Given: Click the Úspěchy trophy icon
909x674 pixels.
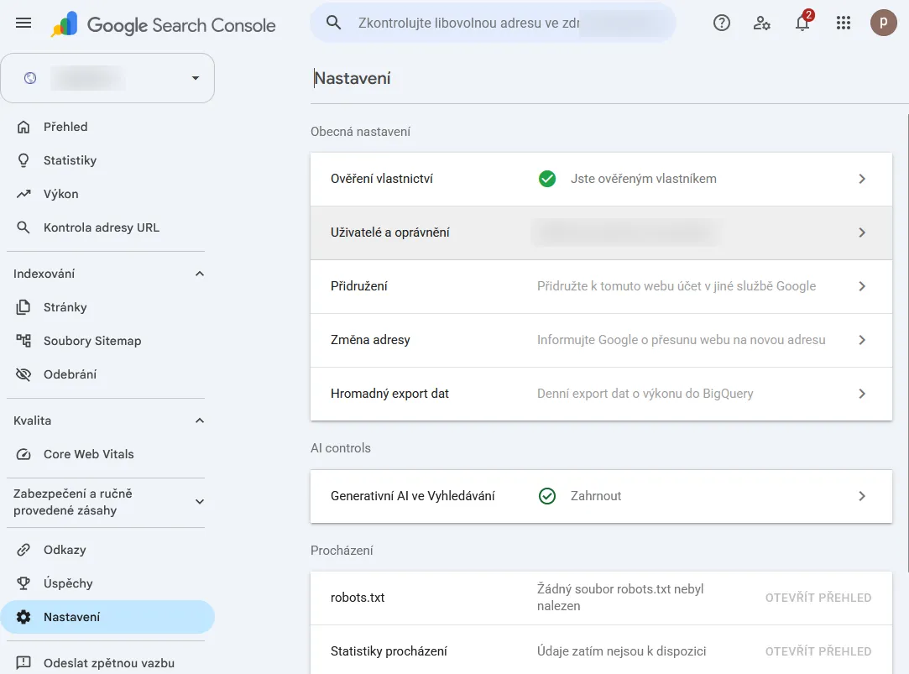Looking at the screenshot, I should pyautogui.click(x=24, y=583).
